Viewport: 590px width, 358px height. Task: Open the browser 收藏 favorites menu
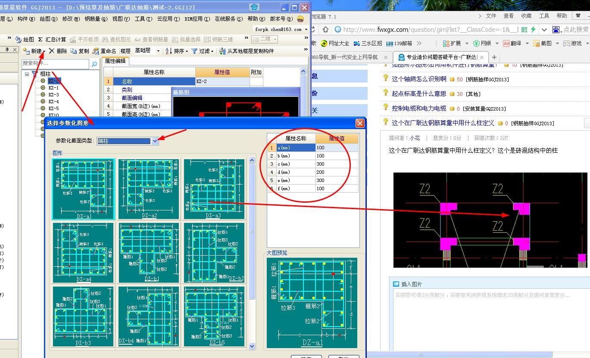pos(526,15)
